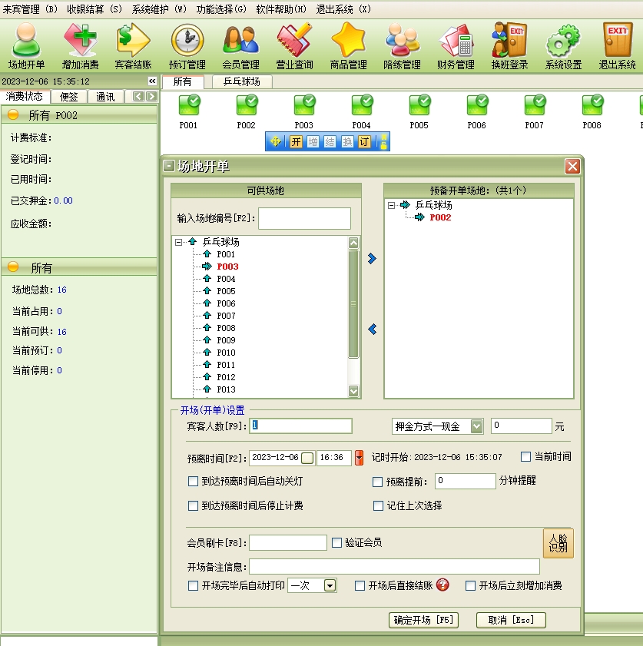Enable 当前时间 checkbox

click(x=526, y=457)
